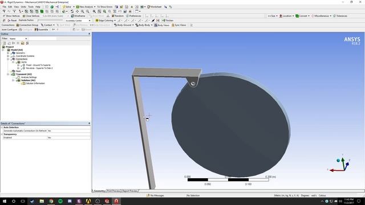Click the Pan view icon
Screen dimensions: 365x205
pos(78,11)
